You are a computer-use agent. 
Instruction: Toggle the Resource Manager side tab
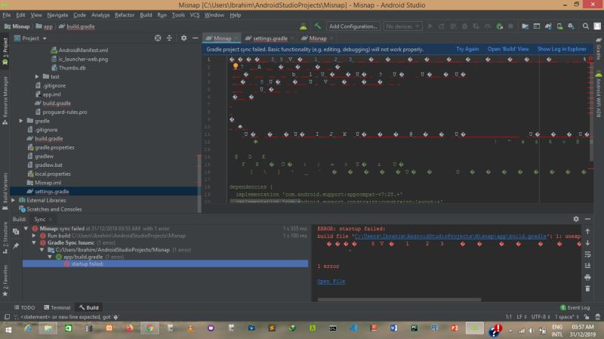point(5,100)
